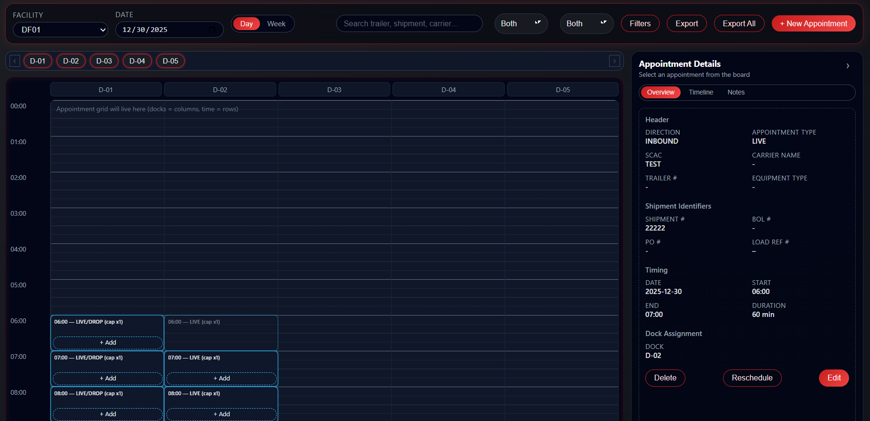Add appointment in D-01 07:00 slot
Screen dimensions: 870x421
[x=108, y=379]
